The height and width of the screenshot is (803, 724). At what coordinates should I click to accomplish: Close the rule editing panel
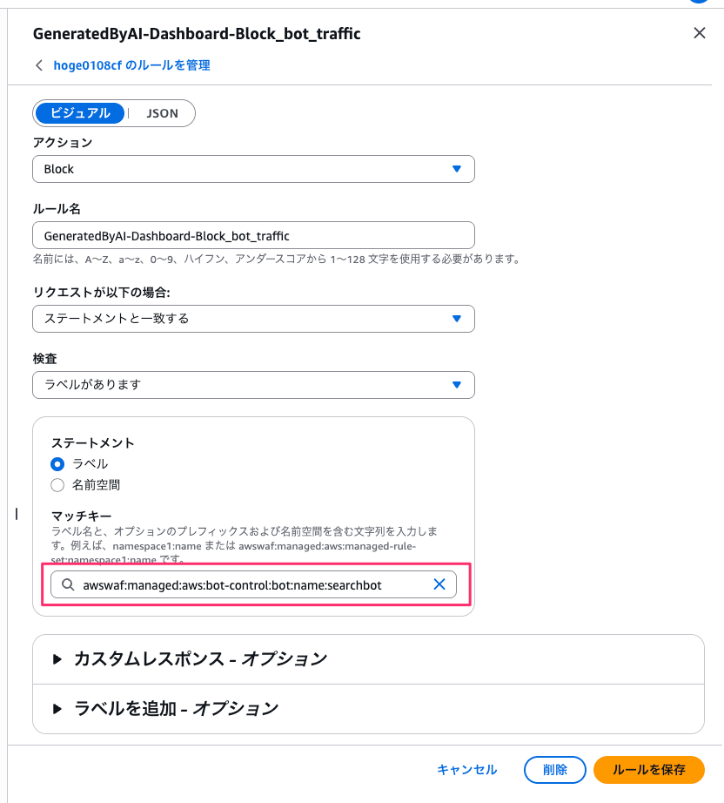tap(699, 34)
